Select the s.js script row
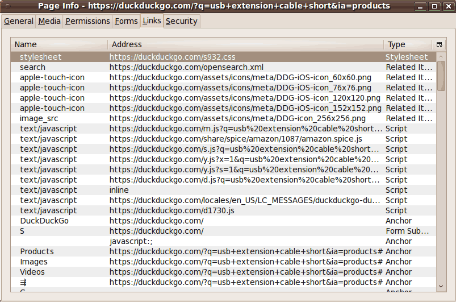Screen dimensions: 456x302 click(x=223, y=149)
